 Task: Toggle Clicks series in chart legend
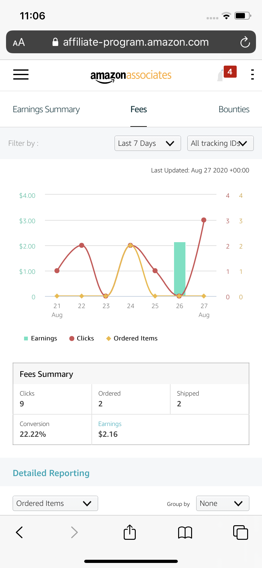coord(82,338)
